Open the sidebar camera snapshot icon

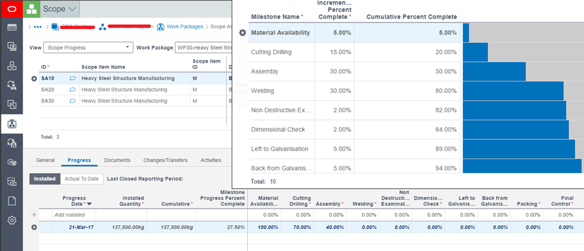12,181
